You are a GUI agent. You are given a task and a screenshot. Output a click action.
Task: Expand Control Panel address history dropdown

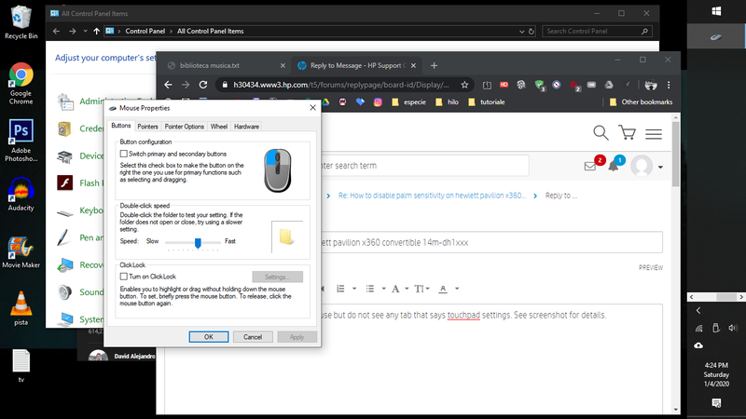point(522,32)
